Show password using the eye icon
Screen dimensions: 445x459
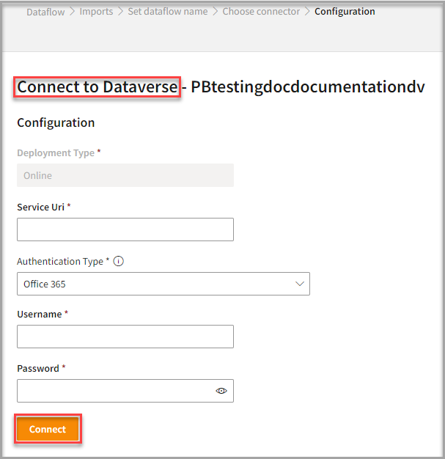click(x=221, y=391)
